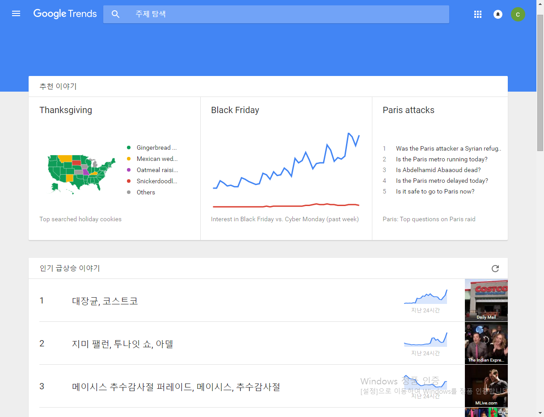Click the search magnifier icon
The width and height of the screenshot is (544, 417).
116,14
